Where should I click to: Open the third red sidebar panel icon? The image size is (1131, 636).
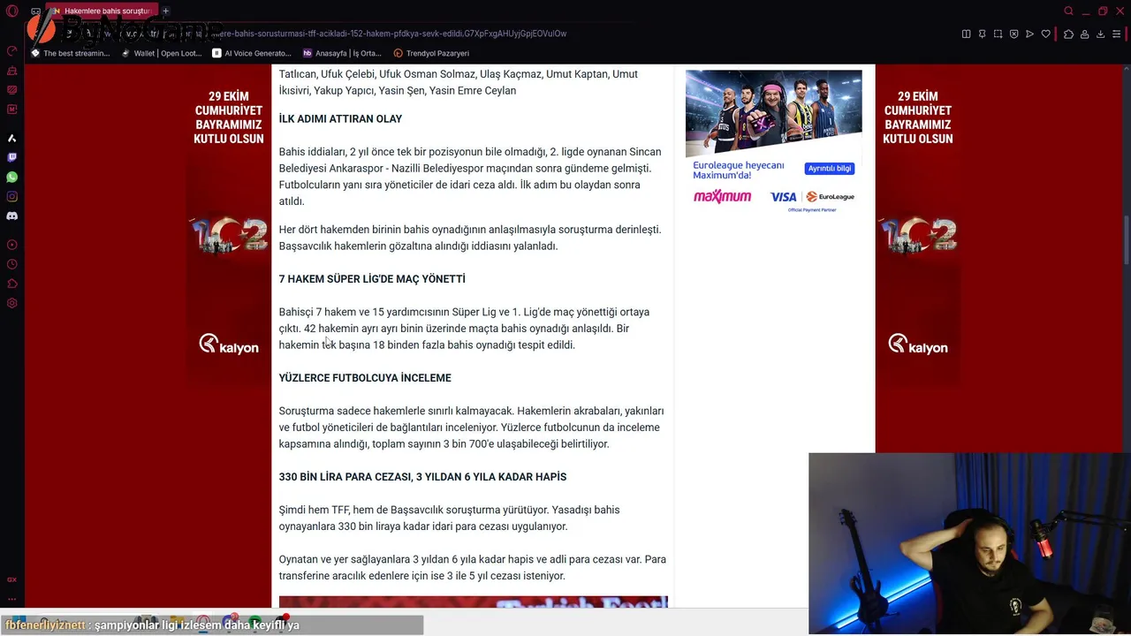(x=11, y=90)
